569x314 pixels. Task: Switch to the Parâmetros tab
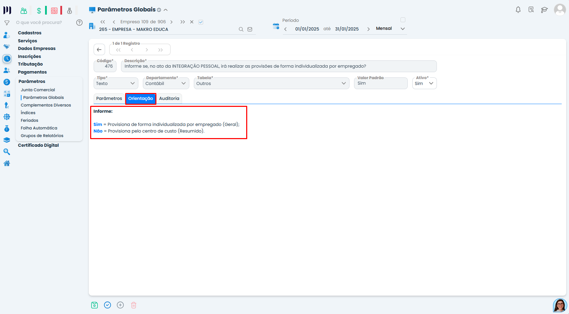pos(109,99)
